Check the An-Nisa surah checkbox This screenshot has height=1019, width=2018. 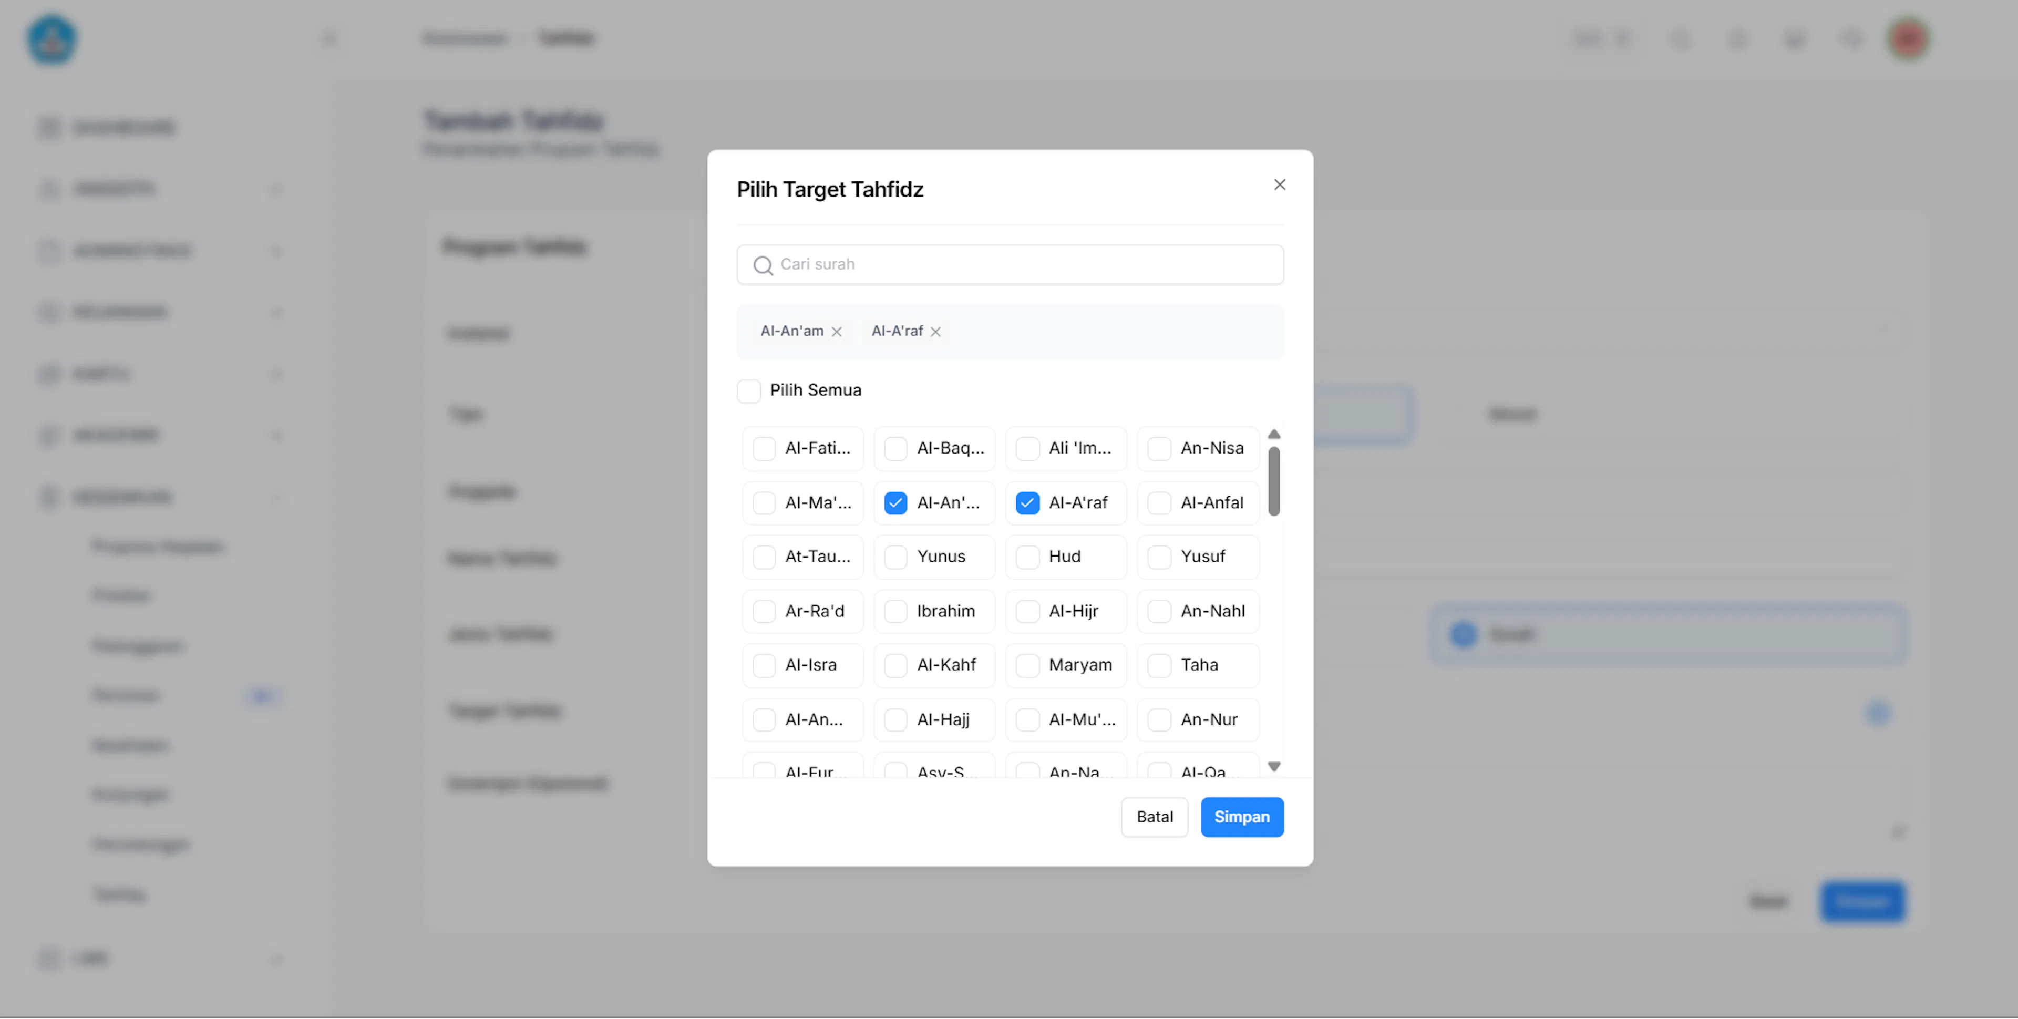point(1159,449)
